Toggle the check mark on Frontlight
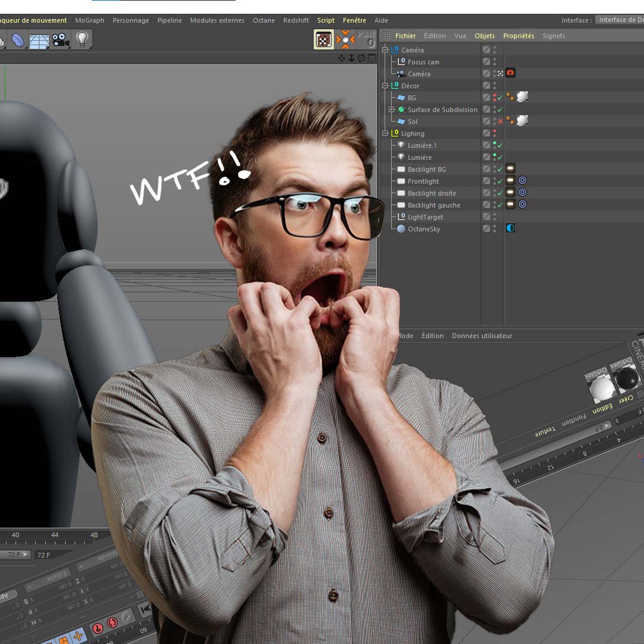The height and width of the screenshot is (644, 644). (500, 181)
